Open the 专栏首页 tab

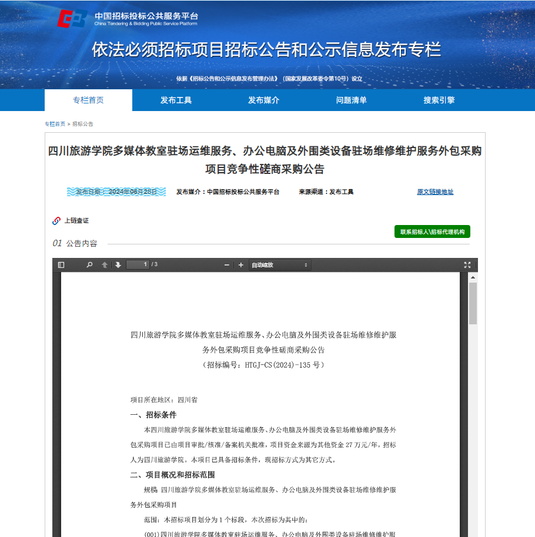pyautogui.click(x=88, y=100)
